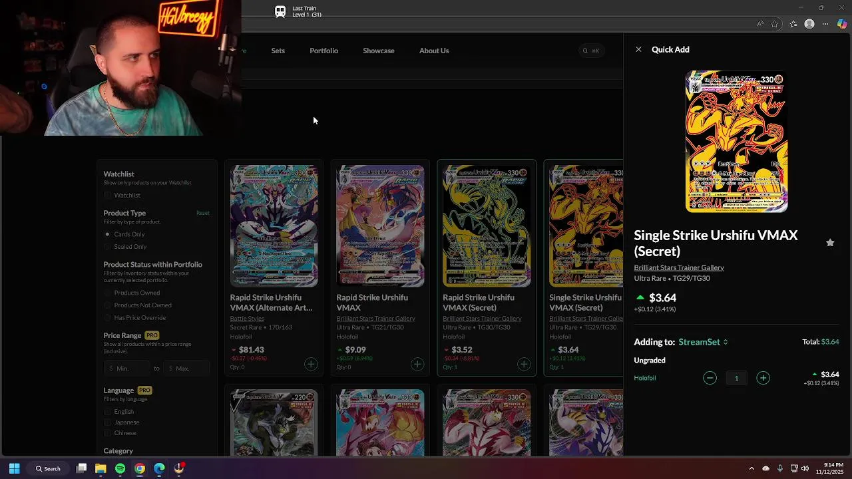This screenshot has width=852, height=479.
Task: Open the red-badged app on the taskbar
Action: tap(179, 468)
